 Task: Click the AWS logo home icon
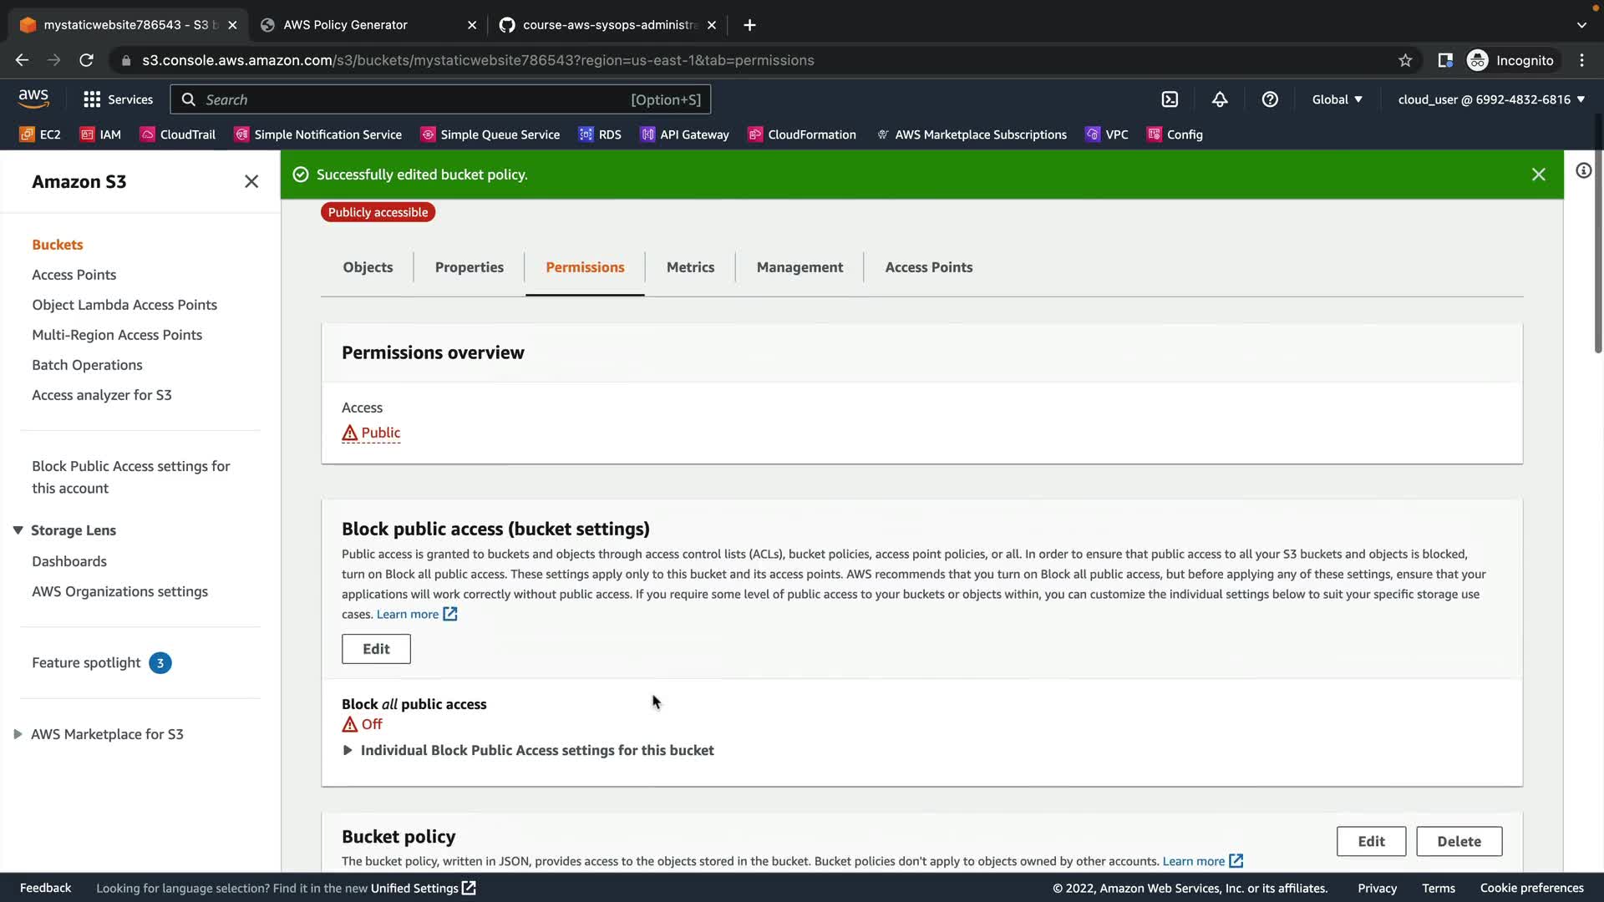click(x=33, y=99)
